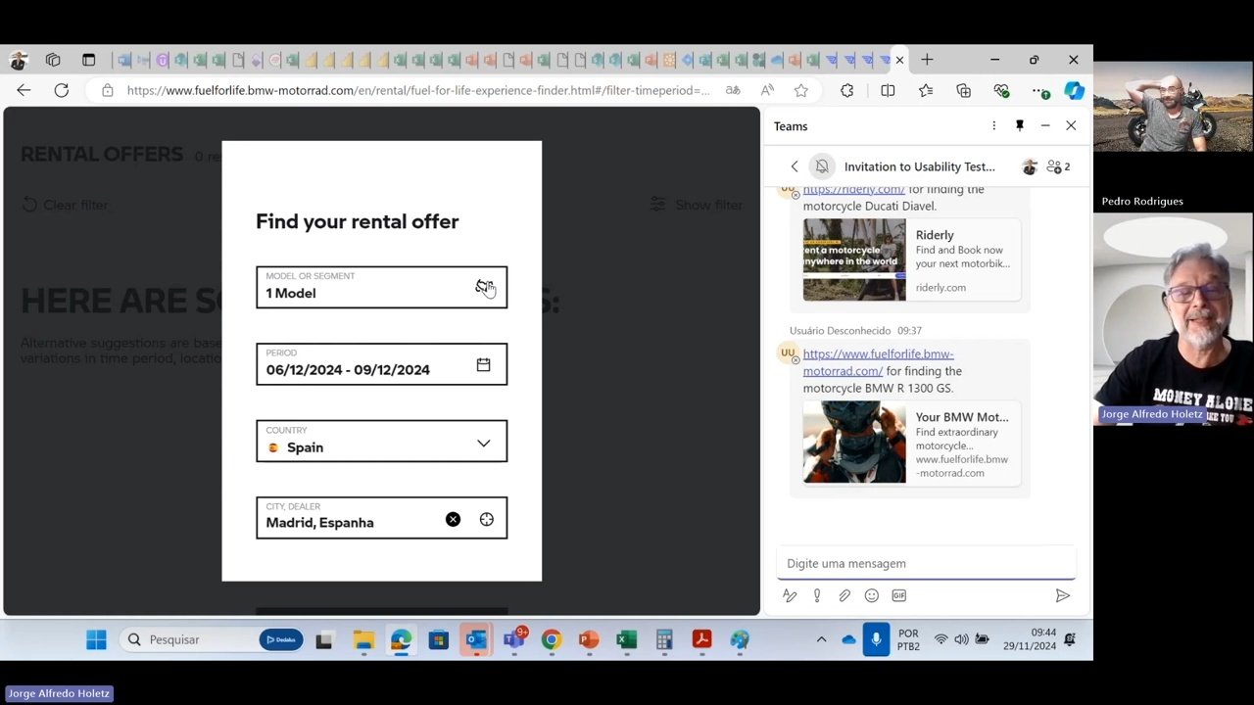Attach a file in Teams chat

(x=844, y=595)
